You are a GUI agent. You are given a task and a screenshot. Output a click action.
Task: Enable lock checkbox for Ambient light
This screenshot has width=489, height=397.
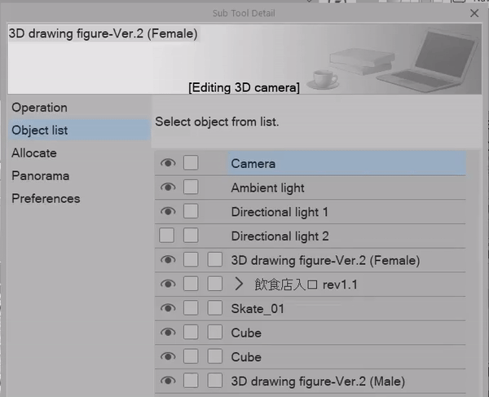[191, 187]
